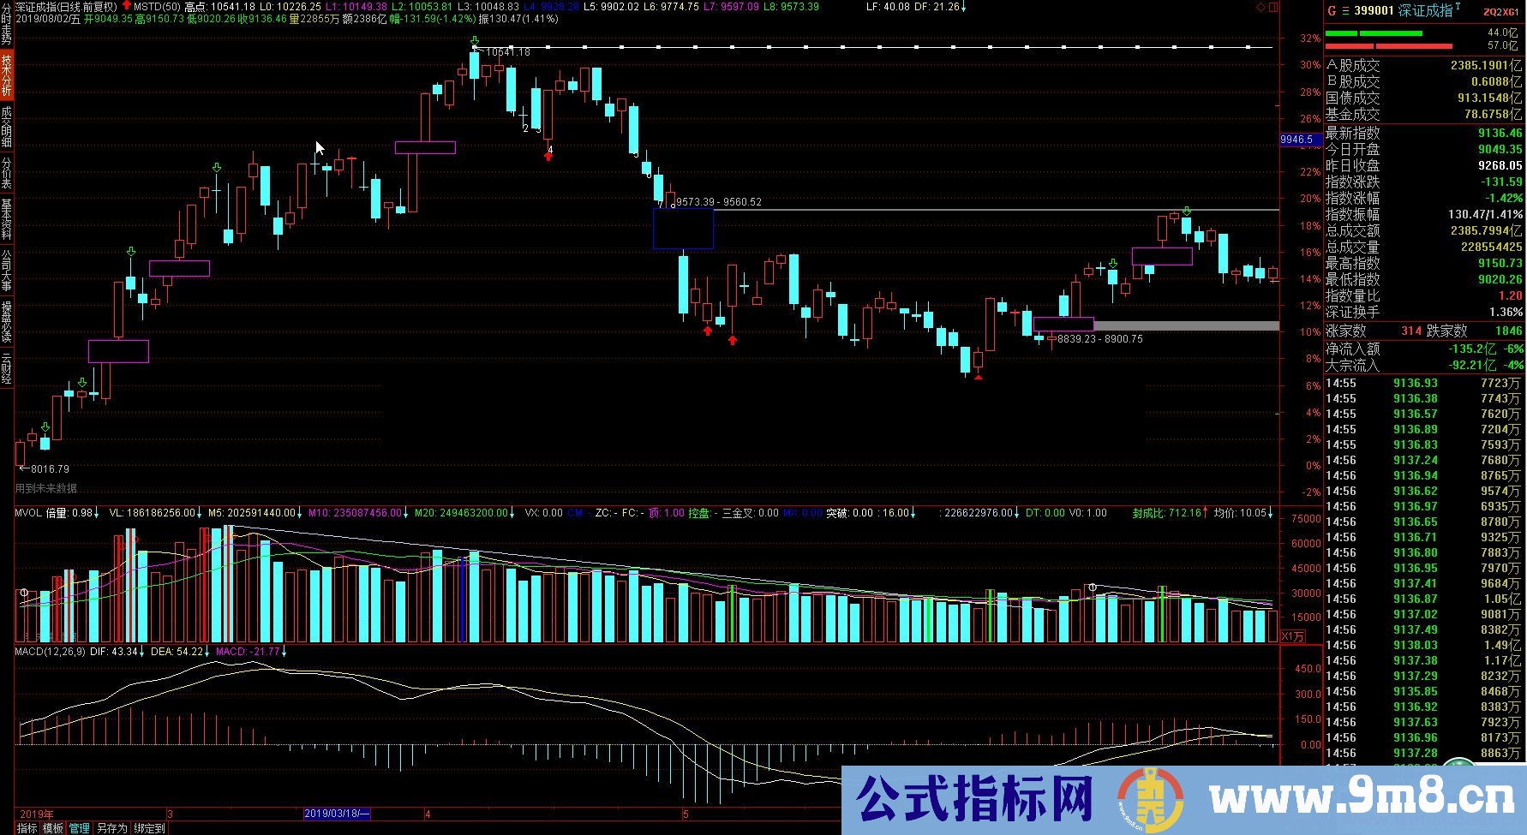
Task: Click the red diamond icon above the chart
Action: pyautogui.click(x=1261, y=7)
